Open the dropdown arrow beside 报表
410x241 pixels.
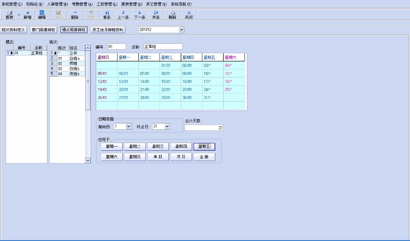tap(19, 15)
